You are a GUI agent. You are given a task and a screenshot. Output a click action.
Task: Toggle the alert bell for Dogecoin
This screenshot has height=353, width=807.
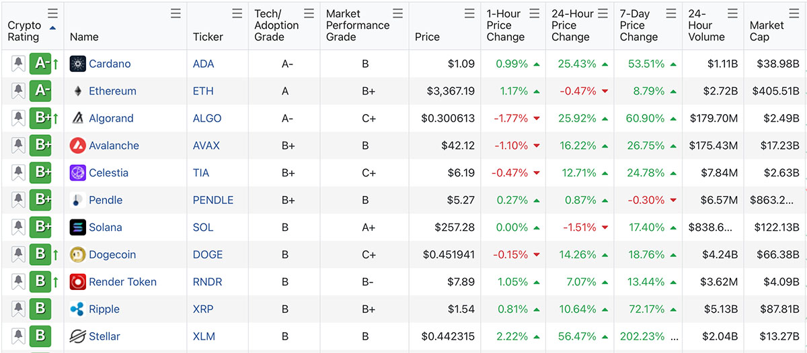[18, 254]
